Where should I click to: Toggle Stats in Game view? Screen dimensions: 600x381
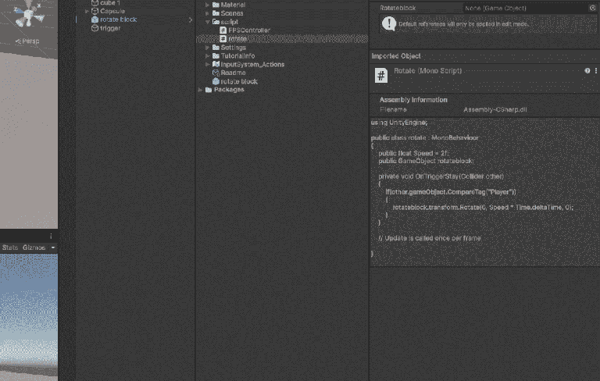pos(10,247)
